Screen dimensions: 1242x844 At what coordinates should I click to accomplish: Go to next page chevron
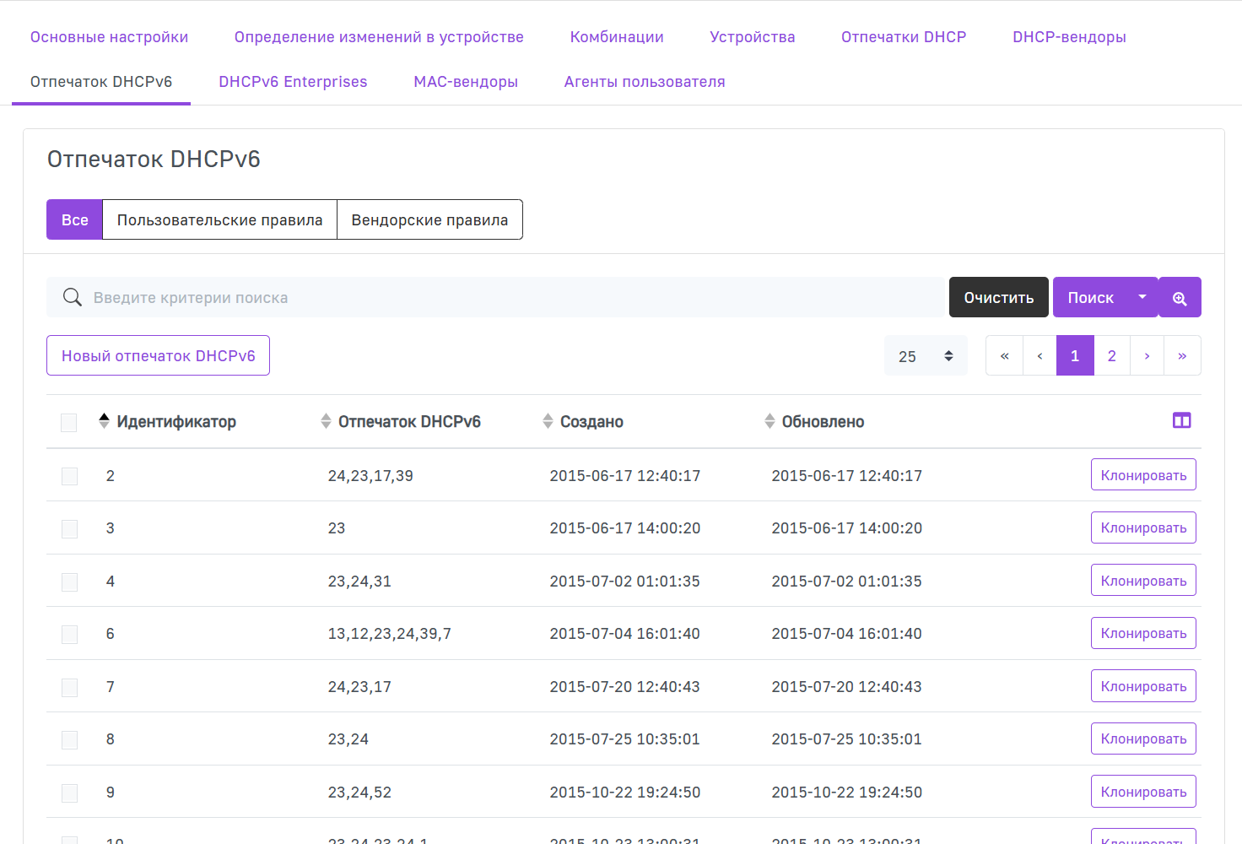click(1147, 356)
